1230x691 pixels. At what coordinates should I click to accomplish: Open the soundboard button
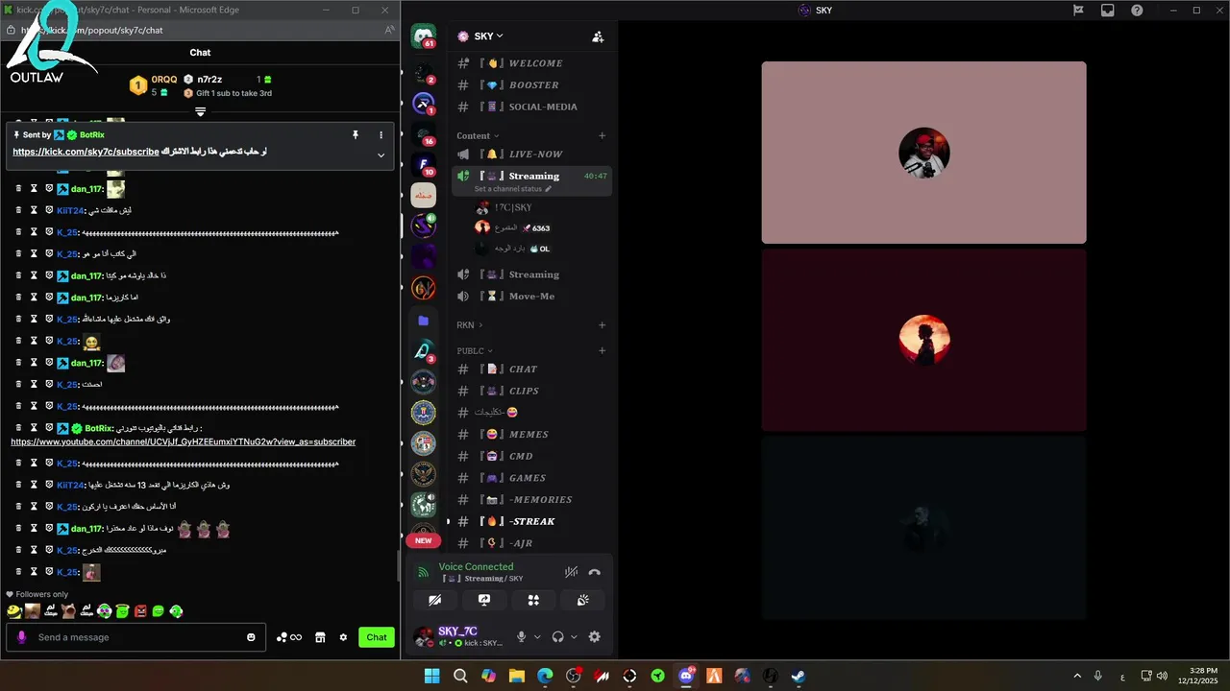[x=582, y=600]
